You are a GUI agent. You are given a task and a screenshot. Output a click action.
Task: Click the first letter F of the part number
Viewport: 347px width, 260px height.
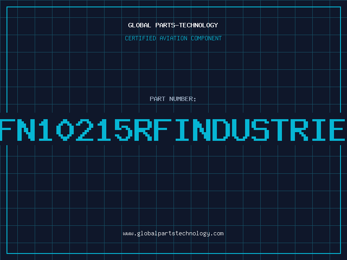(x=10, y=129)
